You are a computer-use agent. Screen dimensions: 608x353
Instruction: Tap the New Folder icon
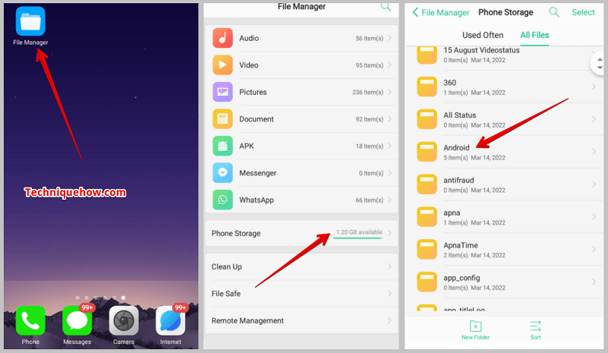475,326
